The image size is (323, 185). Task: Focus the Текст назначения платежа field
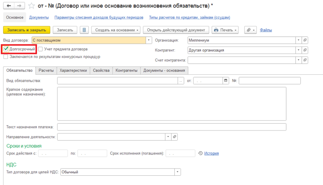(x=172, y=127)
